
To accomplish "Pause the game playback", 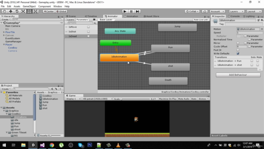I will pos(131,11).
